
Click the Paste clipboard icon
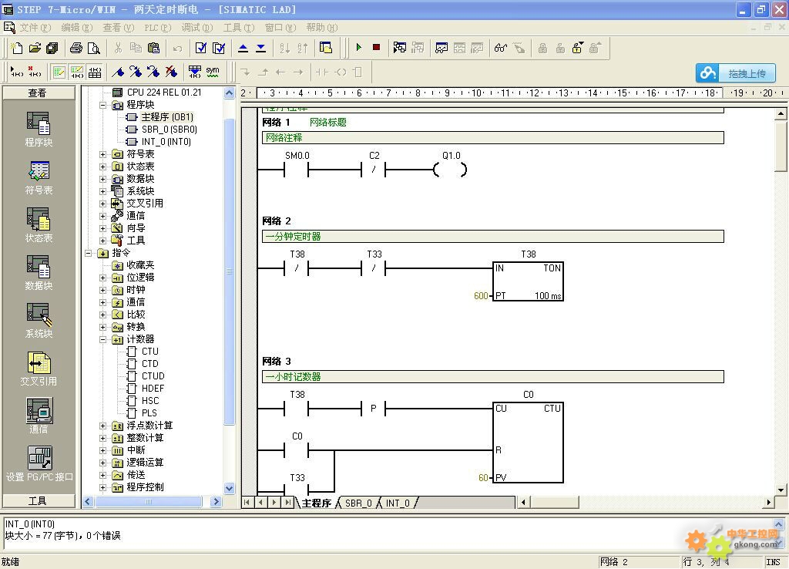coord(153,48)
